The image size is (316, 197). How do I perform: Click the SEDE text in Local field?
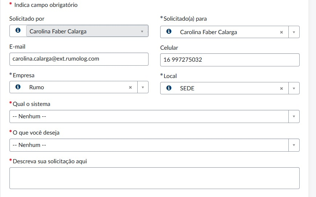(187, 88)
